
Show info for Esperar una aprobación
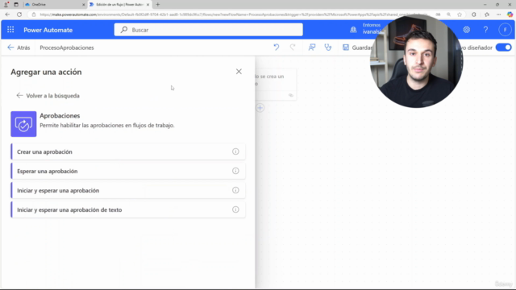pyautogui.click(x=235, y=171)
